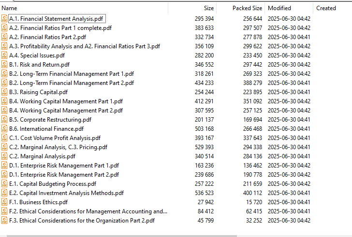Screen dimensions: 352x237
Task: Click the horizontal scrollbar at the bottom
Action: tap(122, 236)
